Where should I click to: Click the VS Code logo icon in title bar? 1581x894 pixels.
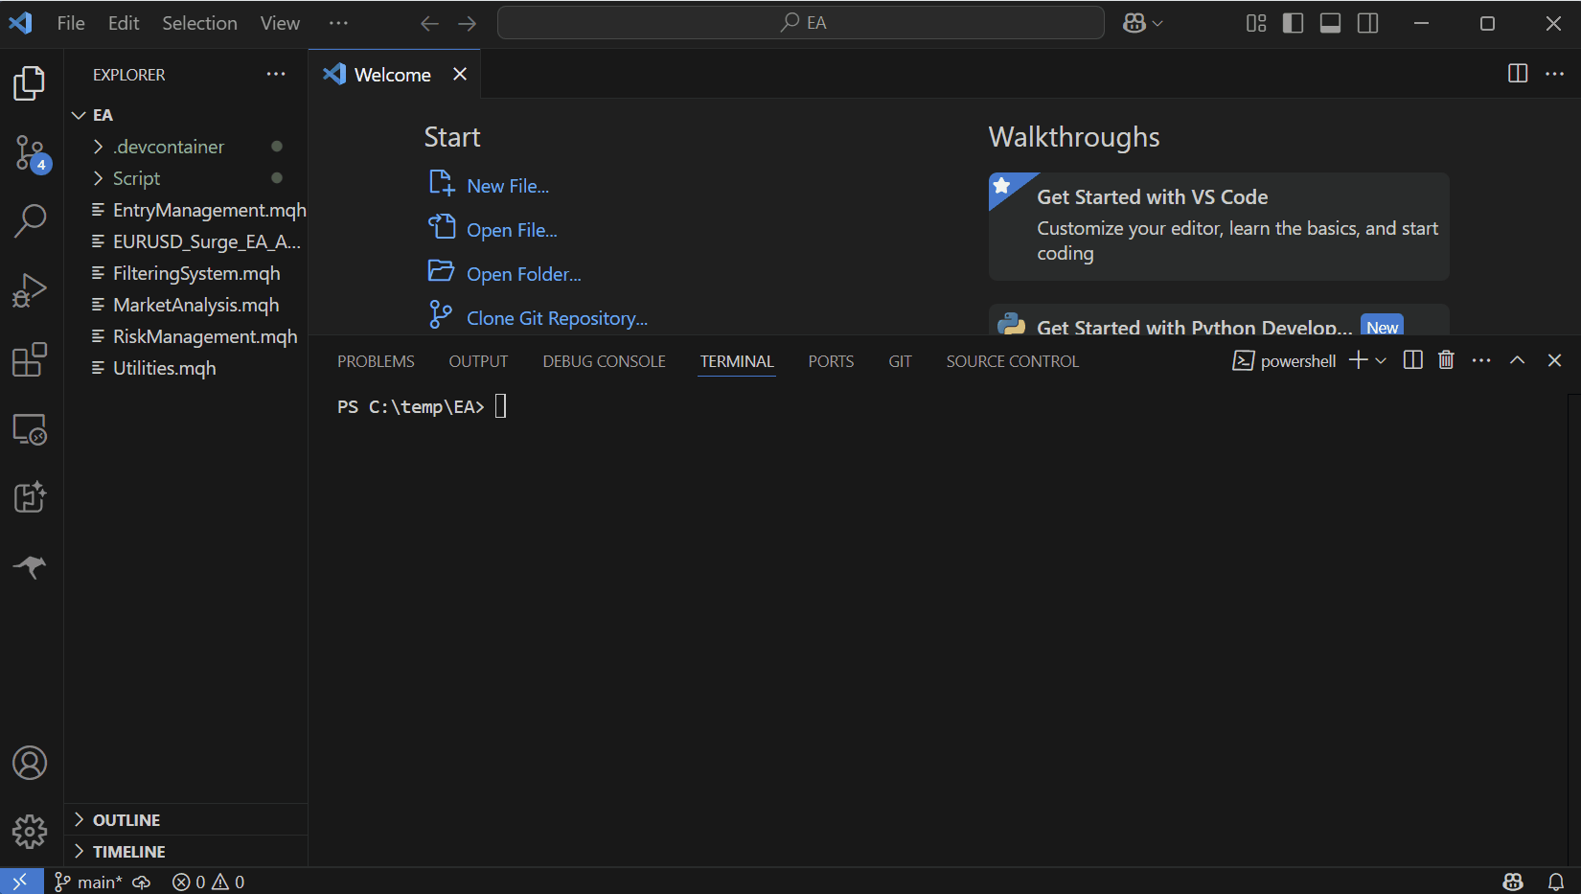click(21, 23)
